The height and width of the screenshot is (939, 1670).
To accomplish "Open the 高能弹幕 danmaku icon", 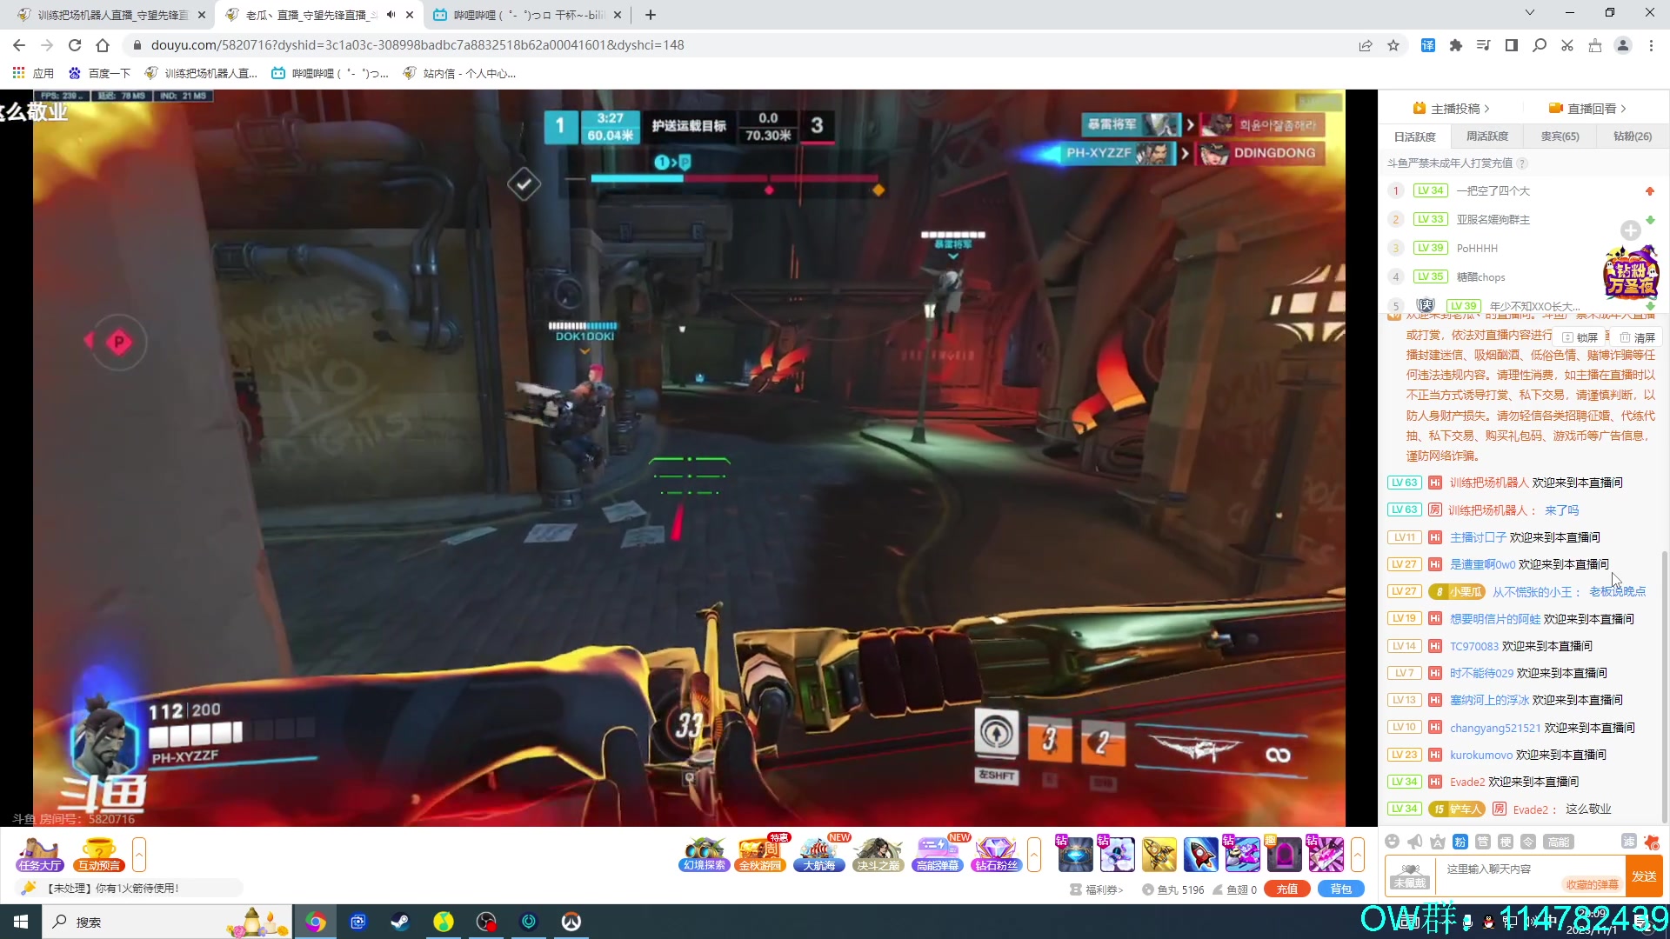I will (x=937, y=854).
